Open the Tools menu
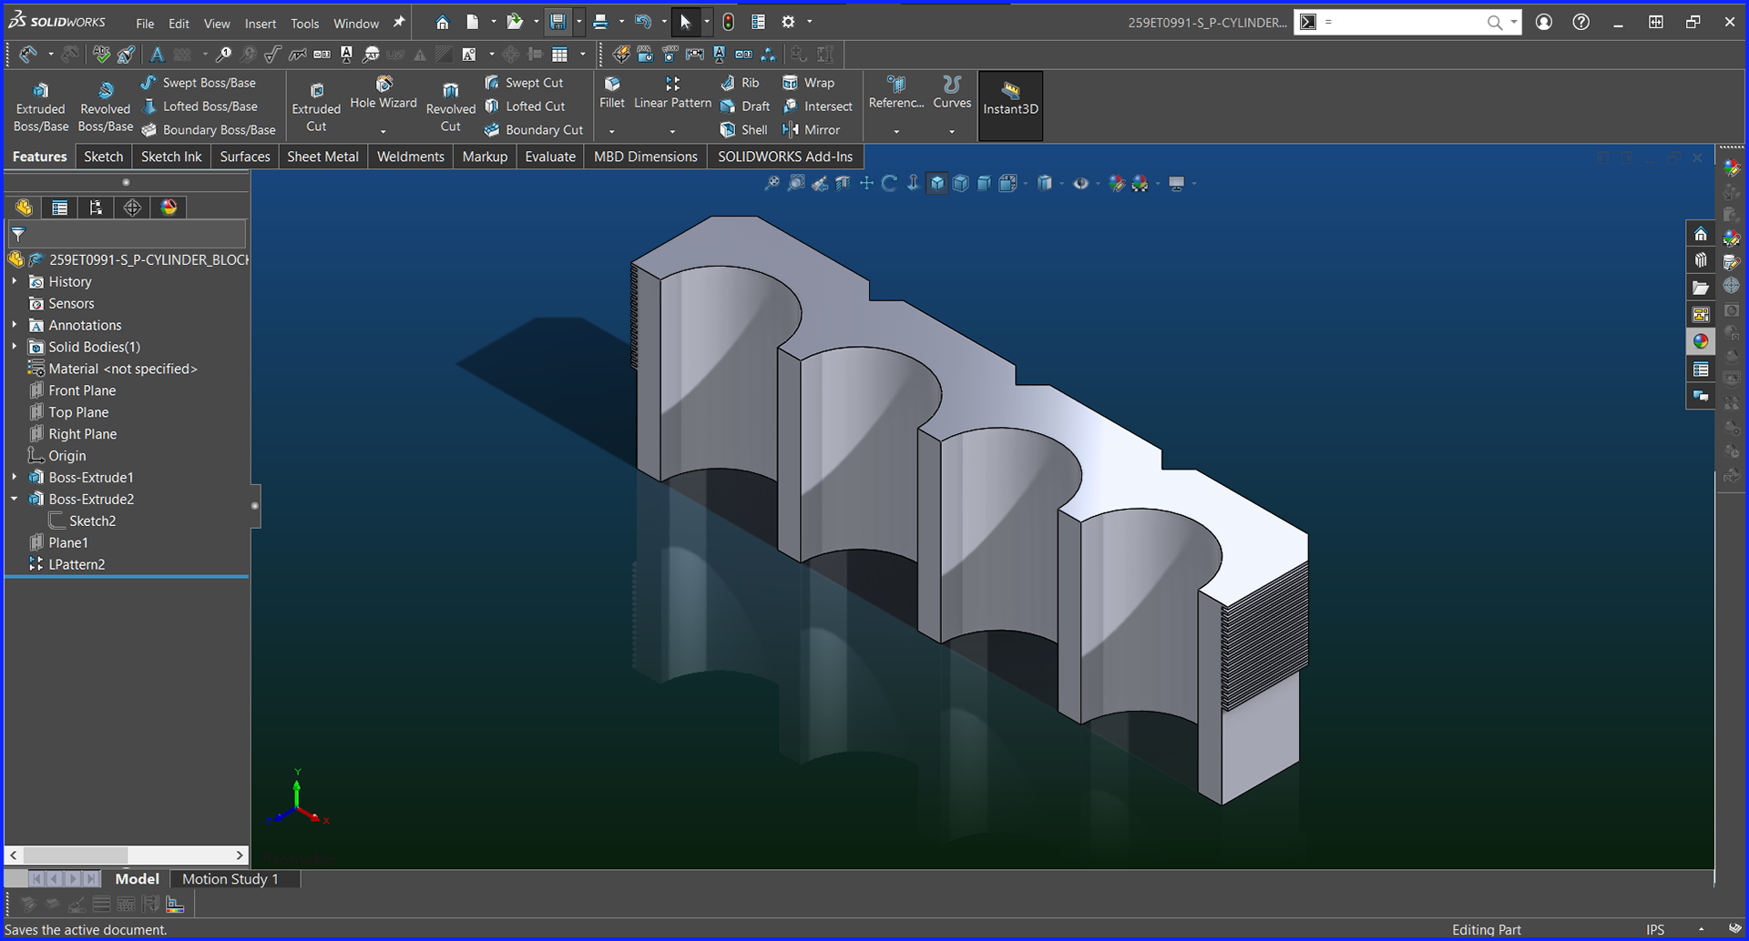The height and width of the screenshot is (941, 1749). tap(305, 24)
